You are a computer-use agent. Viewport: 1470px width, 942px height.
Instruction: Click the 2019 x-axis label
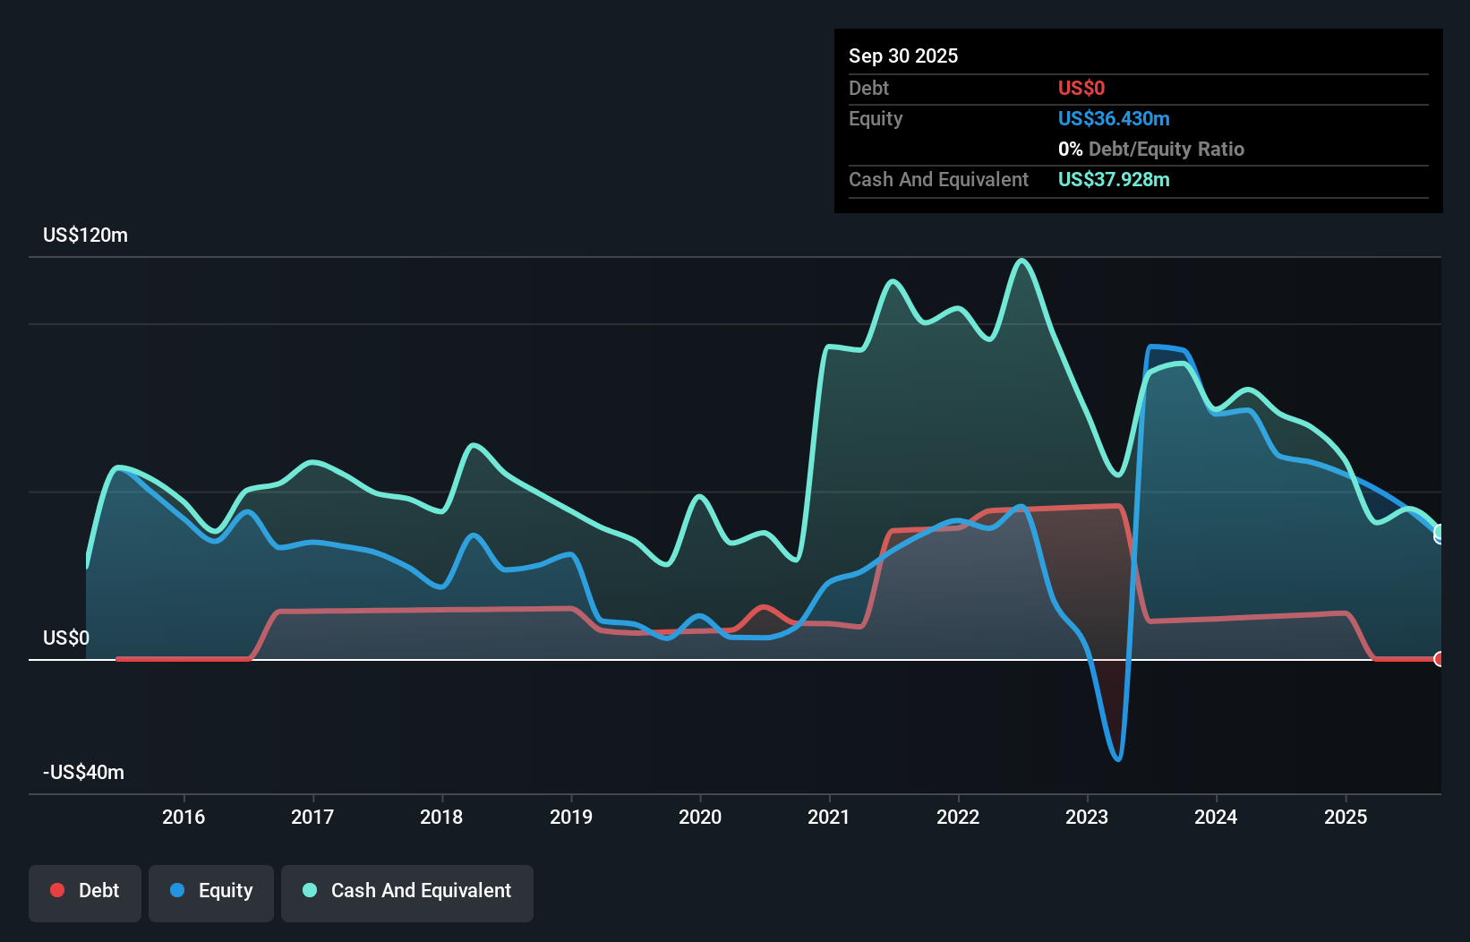(571, 817)
